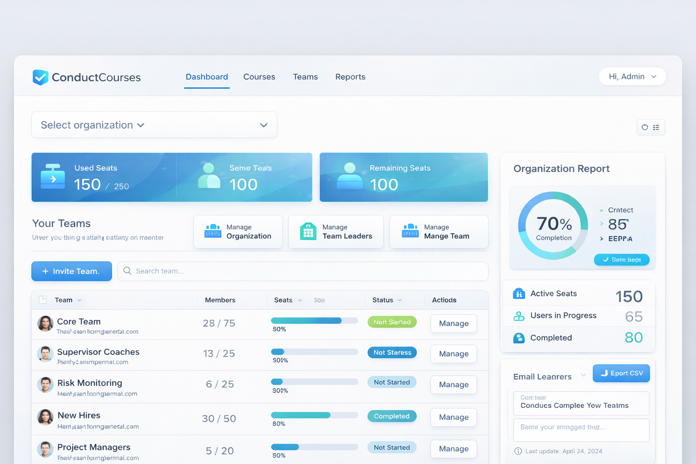Click the team search input field
This screenshot has height=464, width=696.
point(272,271)
